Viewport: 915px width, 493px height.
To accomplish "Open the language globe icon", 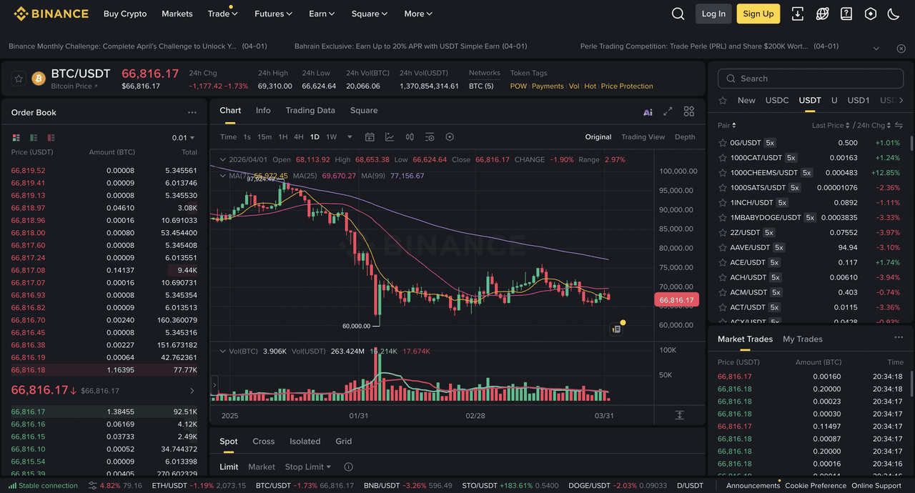I will 822,14.
